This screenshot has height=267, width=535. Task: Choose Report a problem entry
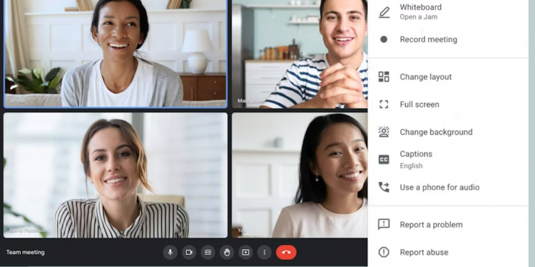coord(448,225)
